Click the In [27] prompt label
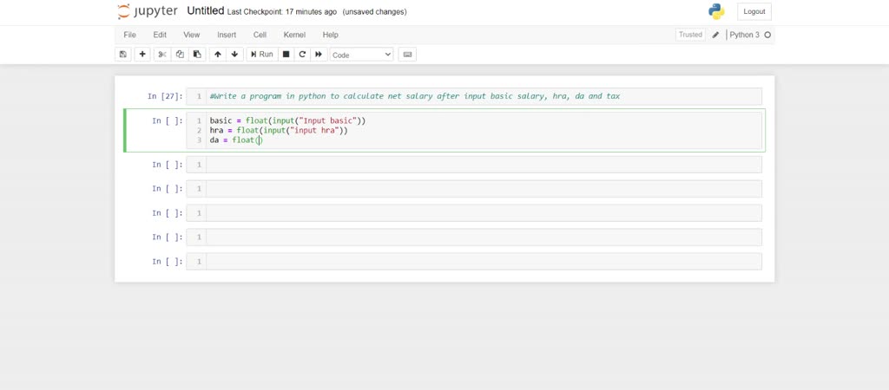The image size is (889, 390). pos(165,96)
